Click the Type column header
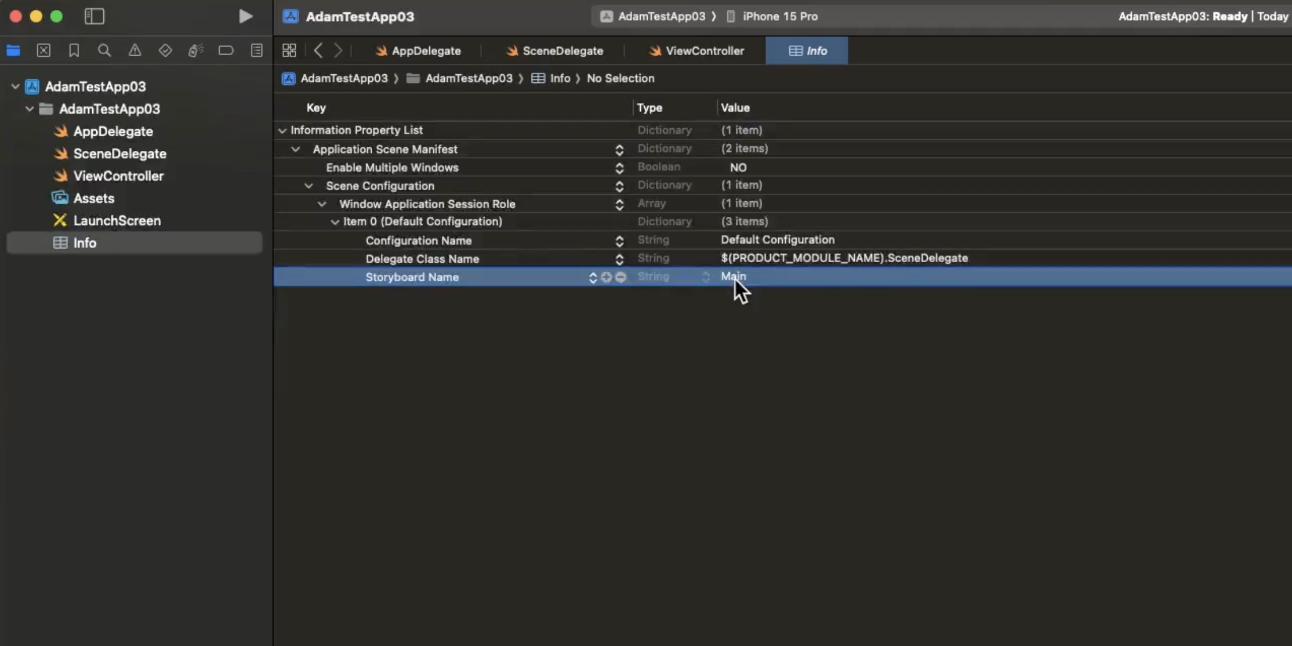1292x646 pixels. (x=649, y=108)
